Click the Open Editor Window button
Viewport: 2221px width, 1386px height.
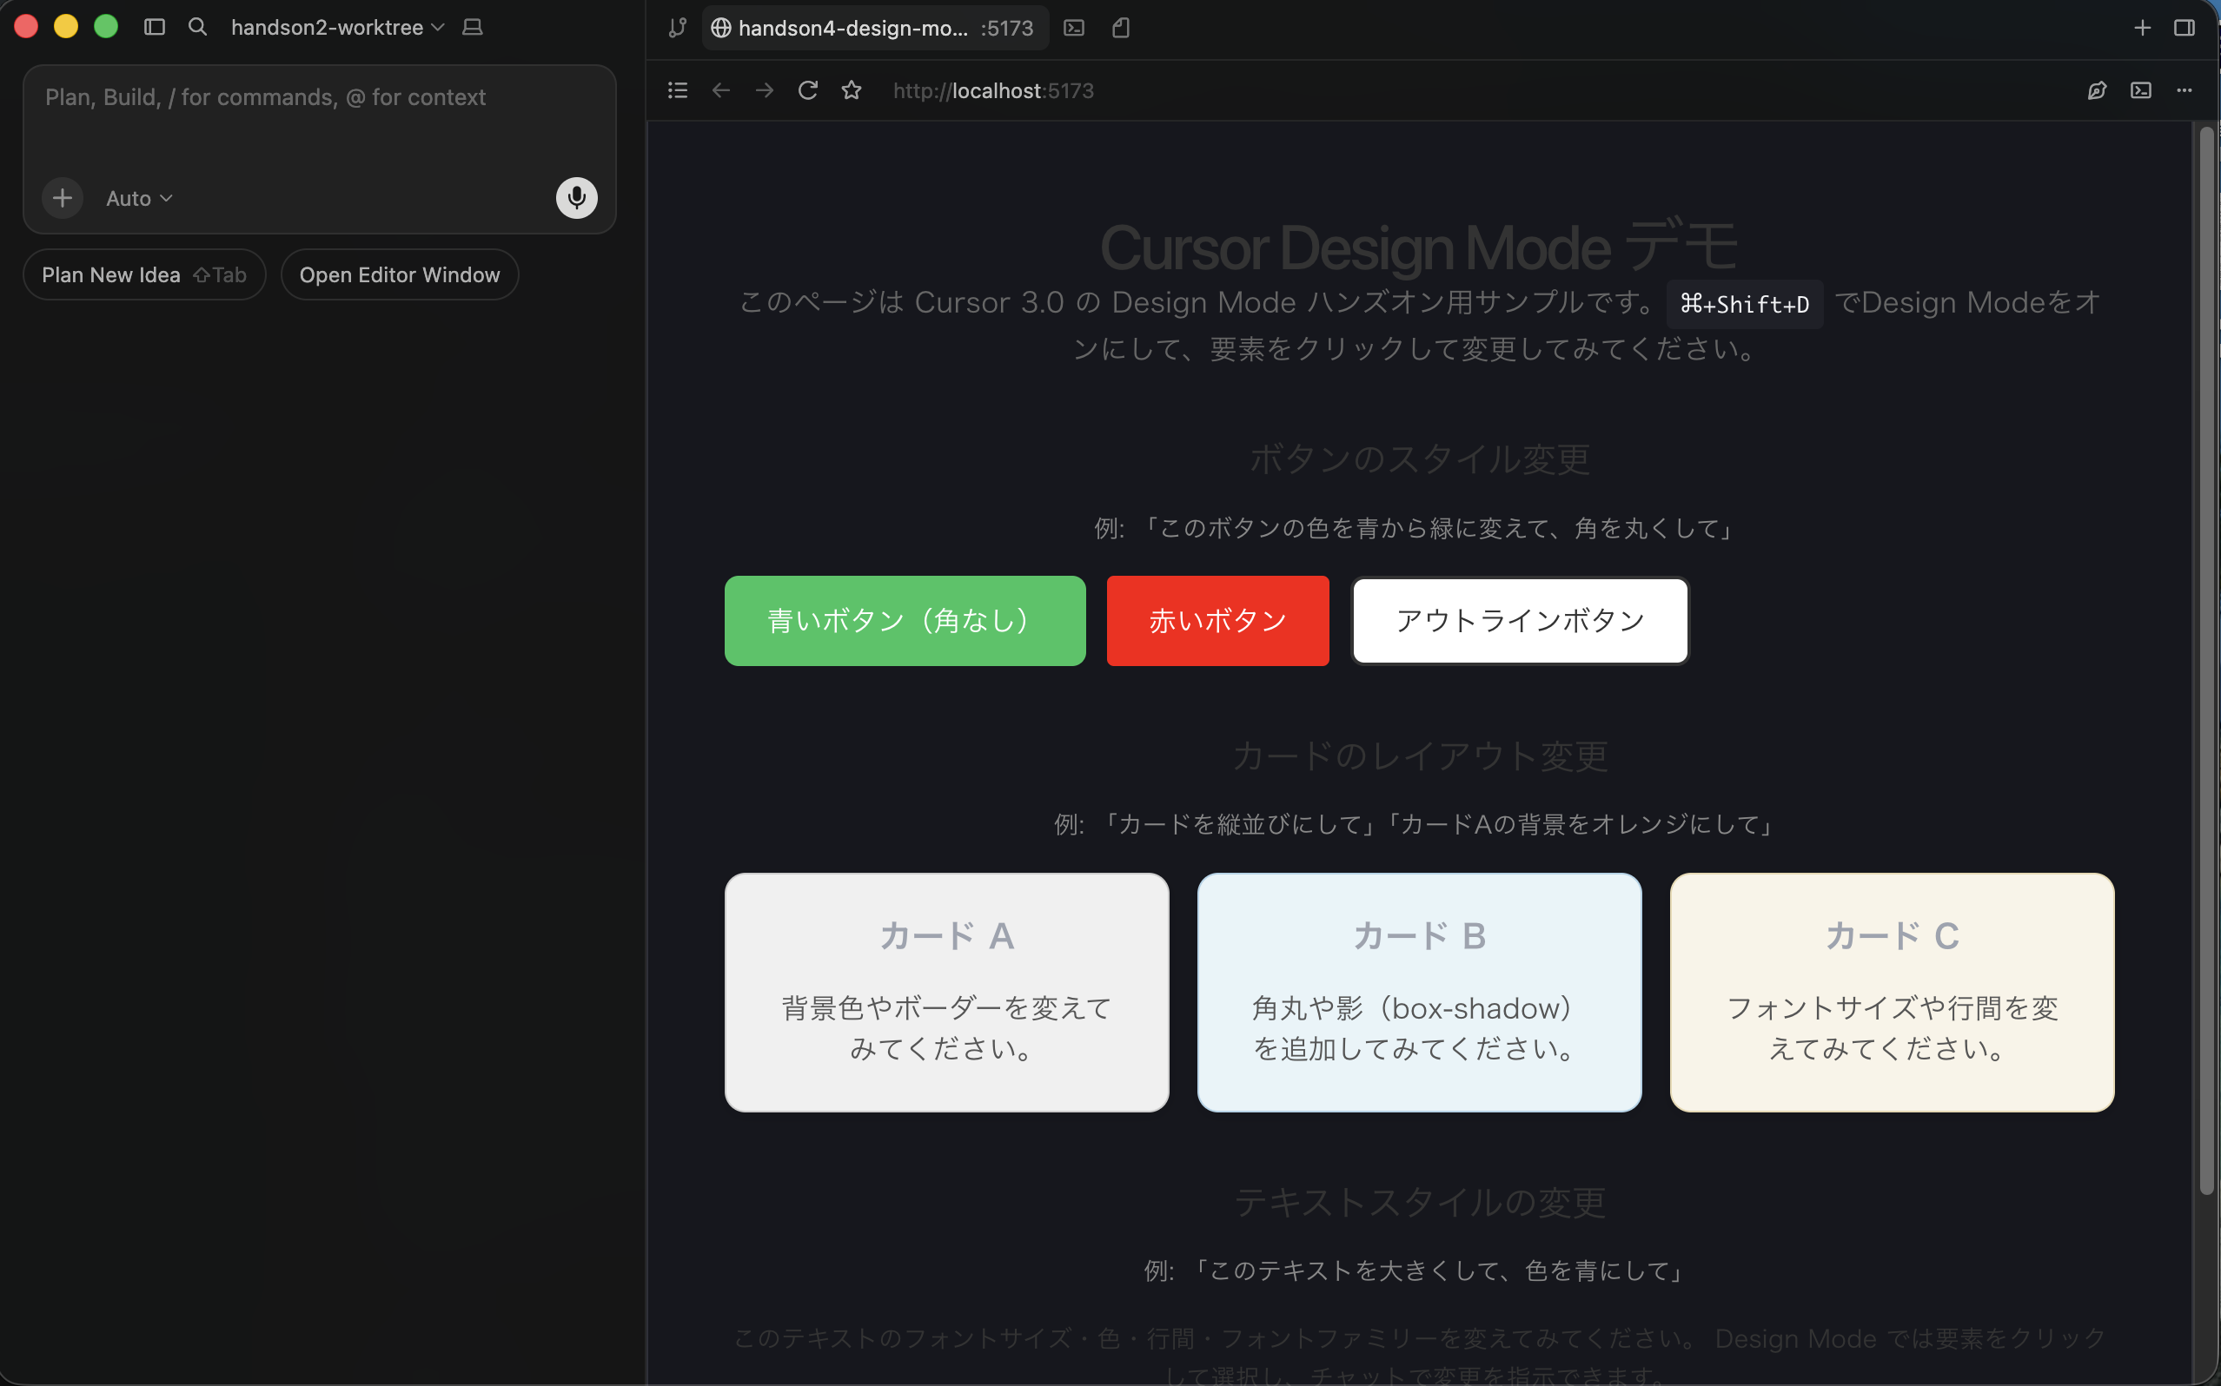(399, 274)
